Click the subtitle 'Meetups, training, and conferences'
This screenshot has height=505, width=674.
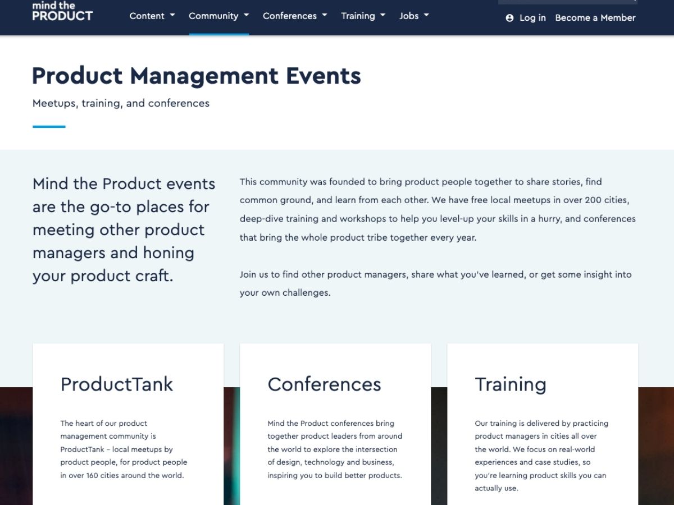coord(121,103)
